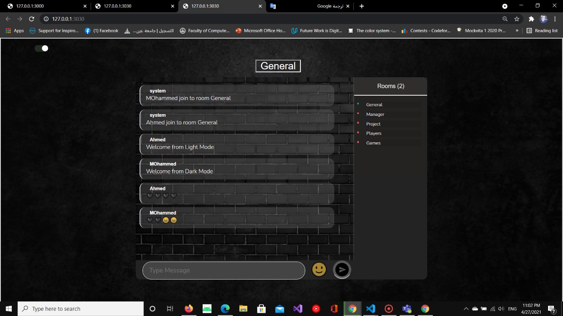Go forward in browser history

(x=20, y=19)
